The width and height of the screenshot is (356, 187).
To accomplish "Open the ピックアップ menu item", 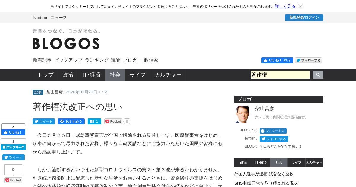I will 68,60.
